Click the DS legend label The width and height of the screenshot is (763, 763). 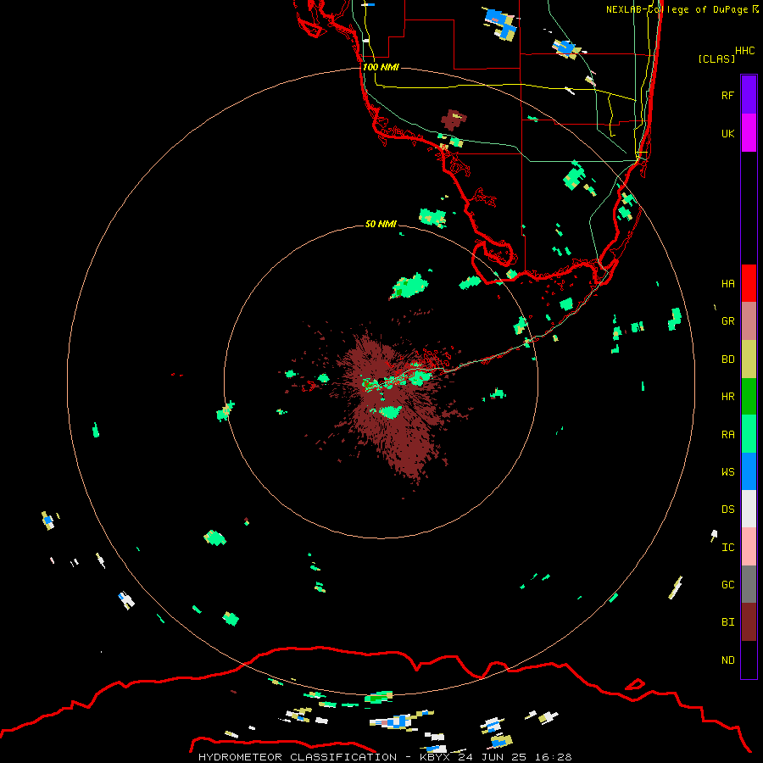(x=727, y=510)
